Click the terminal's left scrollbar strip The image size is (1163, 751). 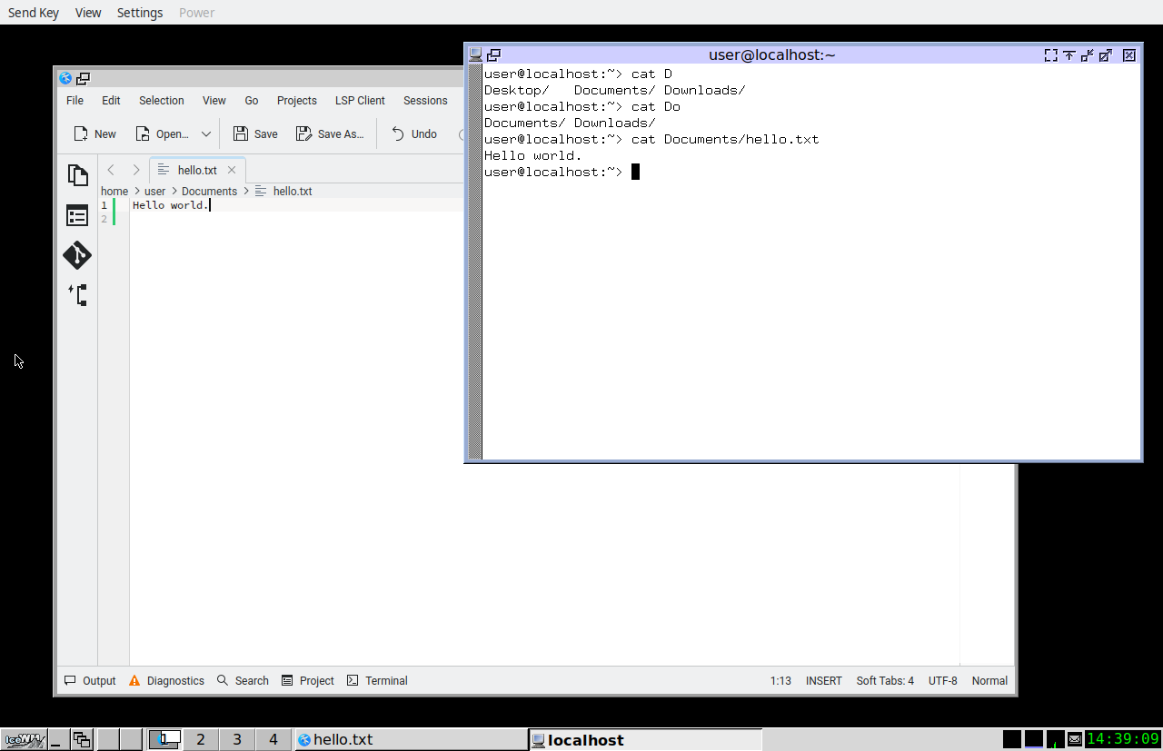point(474,262)
